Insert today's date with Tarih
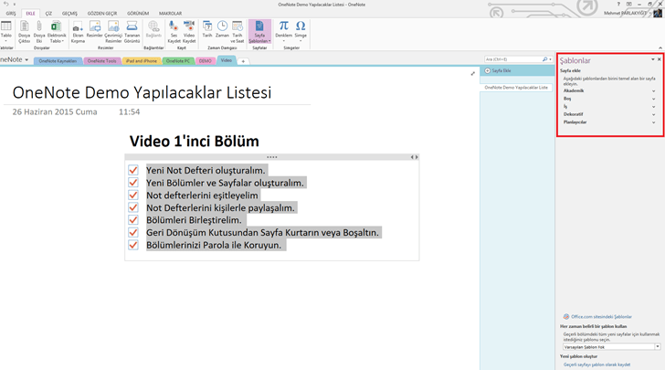The image size is (665, 370). [x=207, y=30]
